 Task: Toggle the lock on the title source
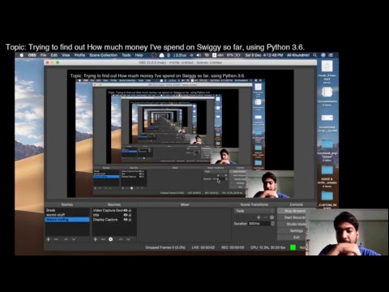[x=130, y=215]
